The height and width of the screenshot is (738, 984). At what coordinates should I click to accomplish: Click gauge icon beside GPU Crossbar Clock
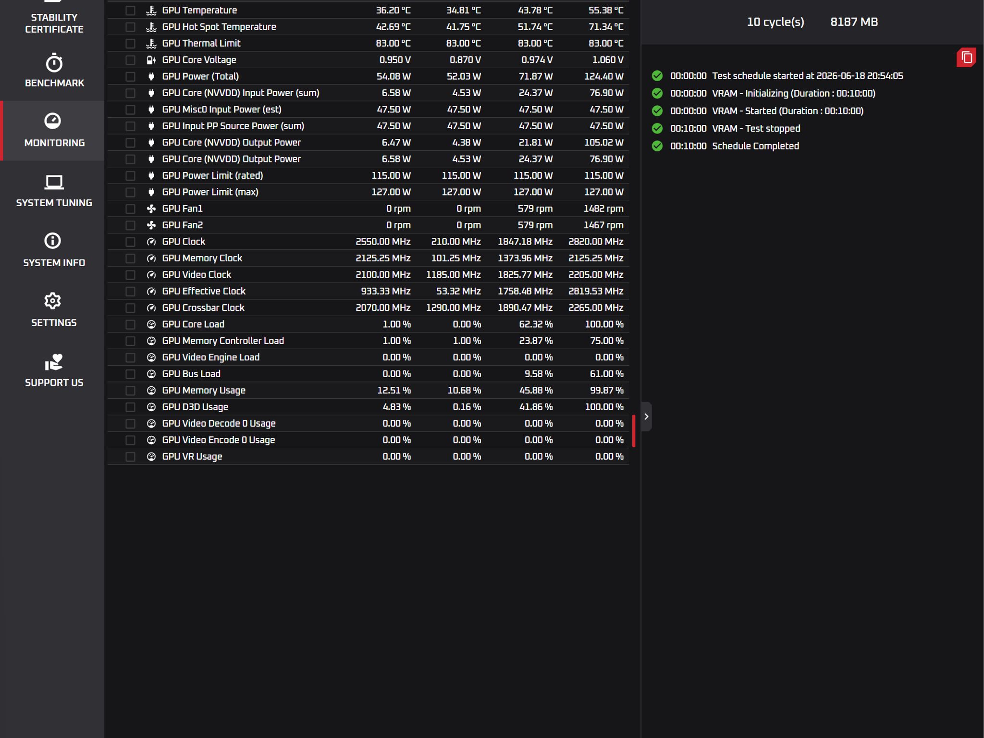(x=151, y=308)
